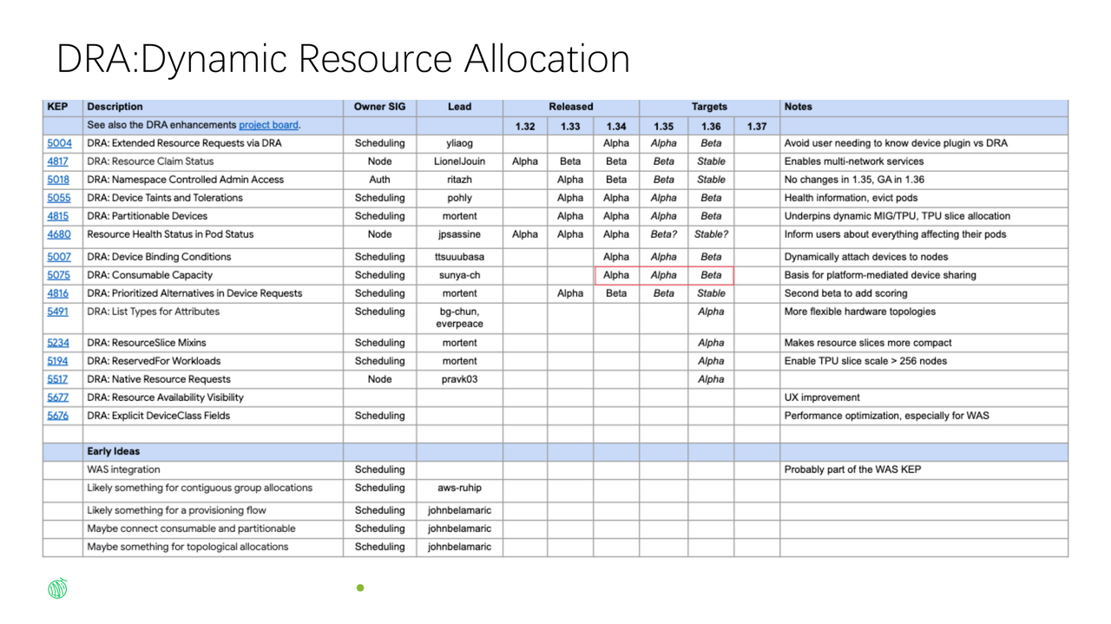Click the 'Targets' column header

709,107
